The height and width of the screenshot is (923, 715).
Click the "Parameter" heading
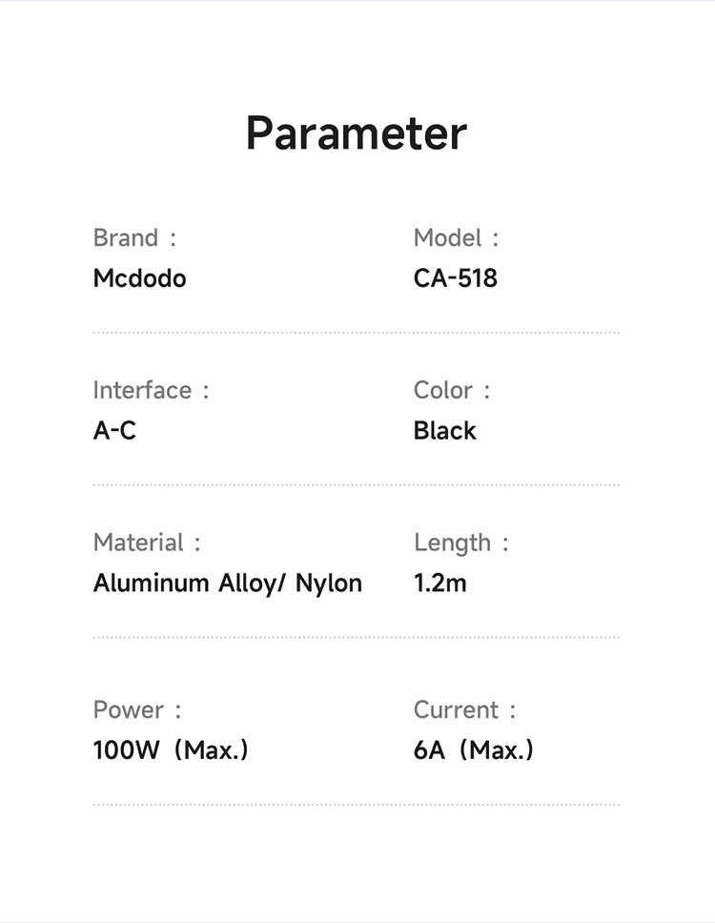357,133
